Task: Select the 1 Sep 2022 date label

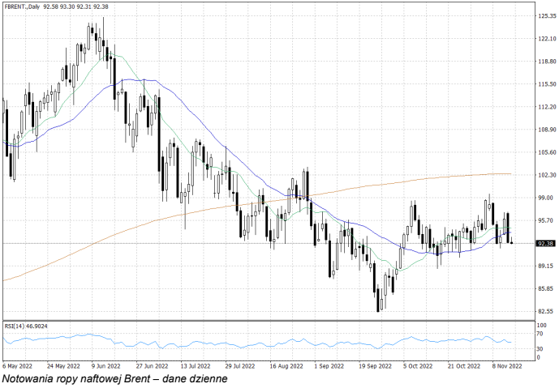Action: 325,365
